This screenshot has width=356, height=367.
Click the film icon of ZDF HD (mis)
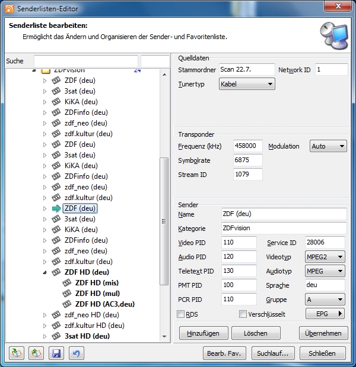67,283
